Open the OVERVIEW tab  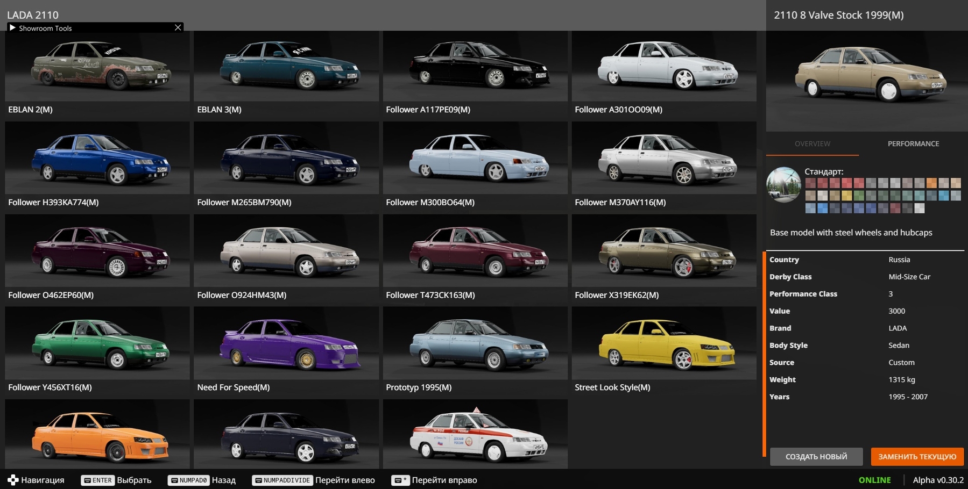pos(812,143)
